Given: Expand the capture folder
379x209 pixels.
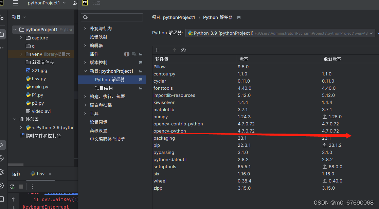Looking at the screenshot, I should click(21, 38).
